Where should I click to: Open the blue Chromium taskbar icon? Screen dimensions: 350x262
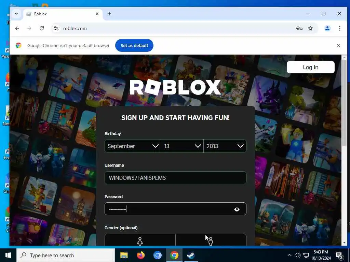[157, 255]
